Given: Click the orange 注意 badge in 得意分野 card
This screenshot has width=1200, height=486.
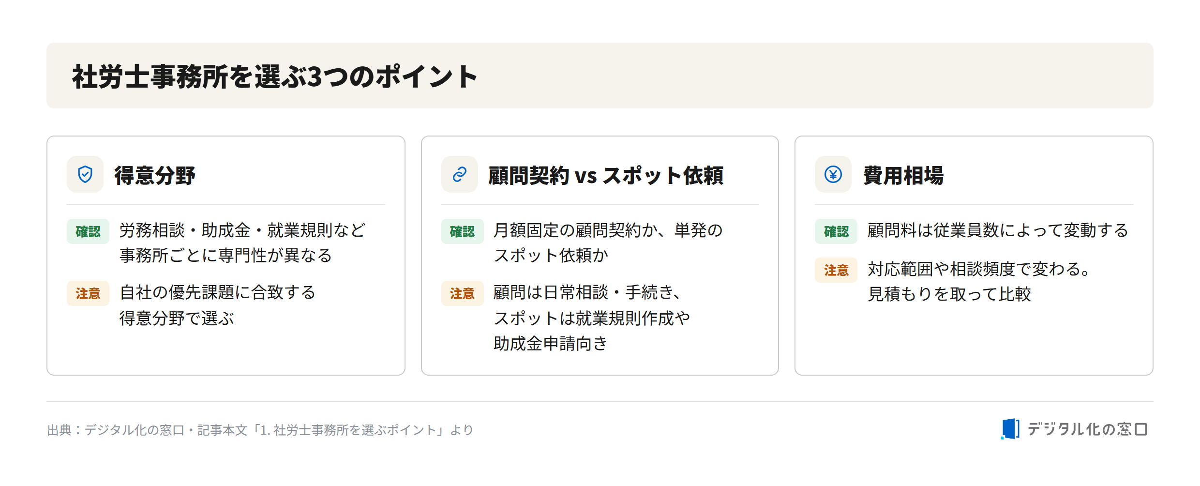Looking at the screenshot, I should (88, 293).
